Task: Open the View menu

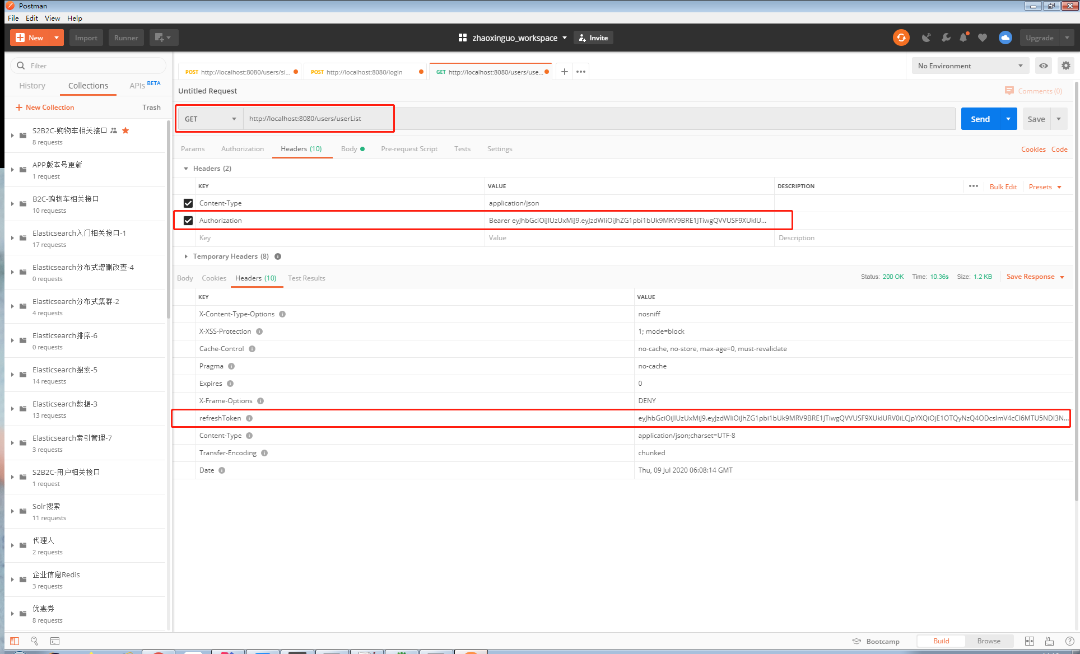Action: [x=52, y=18]
